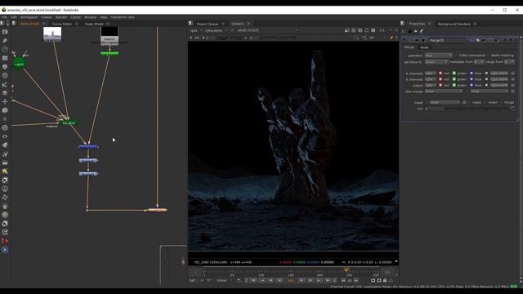
Task: Open the operation dropdown in Merge23
Action: click(x=439, y=56)
